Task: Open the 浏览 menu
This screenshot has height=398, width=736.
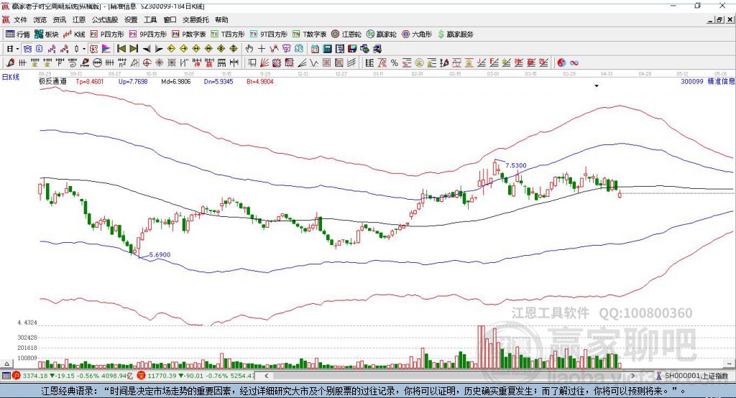Action: pyautogui.click(x=40, y=19)
